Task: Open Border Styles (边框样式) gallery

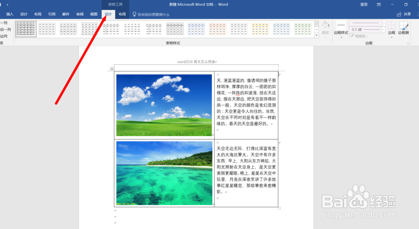Action: 341,29
